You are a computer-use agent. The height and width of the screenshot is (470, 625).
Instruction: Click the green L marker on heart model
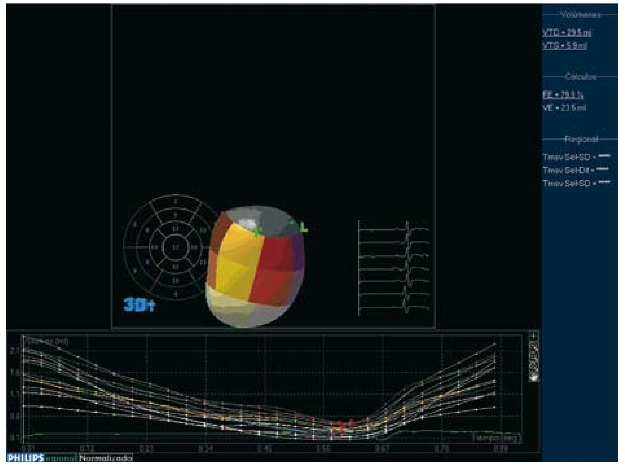click(x=304, y=227)
